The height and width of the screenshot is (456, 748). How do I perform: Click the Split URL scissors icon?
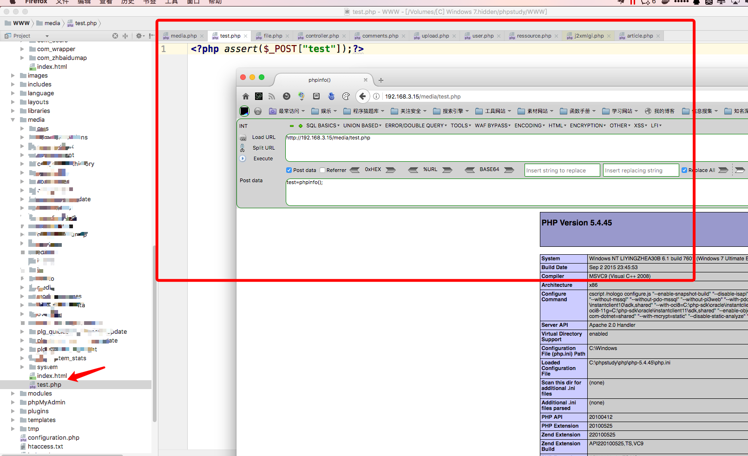pyautogui.click(x=243, y=148)
